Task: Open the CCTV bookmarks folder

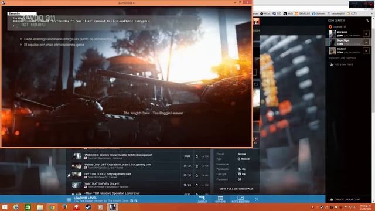Action: [352, 13]
